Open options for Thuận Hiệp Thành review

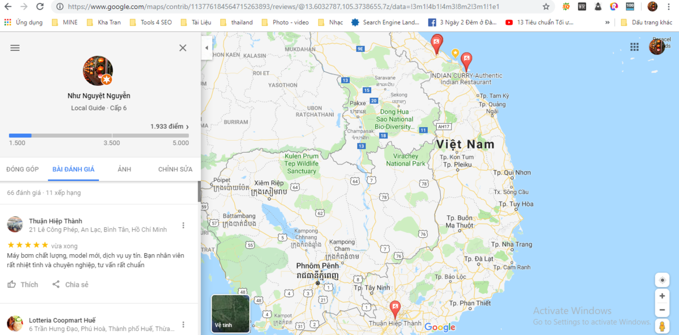183,225
